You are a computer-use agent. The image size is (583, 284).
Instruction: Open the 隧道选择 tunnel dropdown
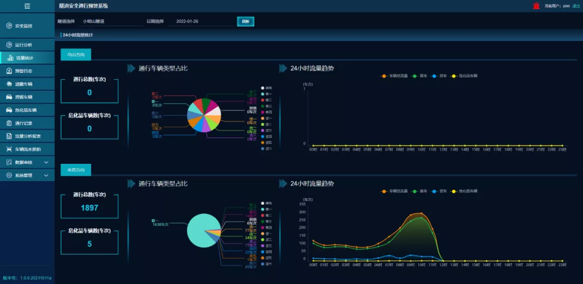111,22
